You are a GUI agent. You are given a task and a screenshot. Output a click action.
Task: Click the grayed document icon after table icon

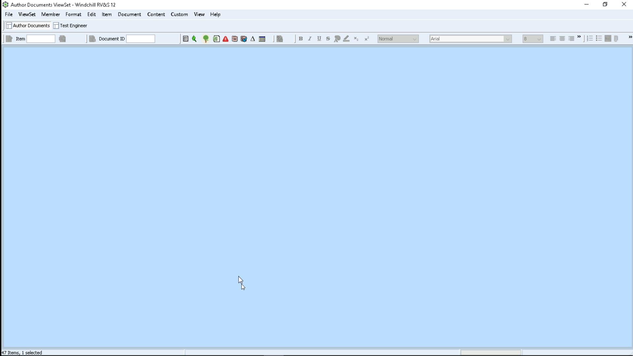click(x=280, y=39)
